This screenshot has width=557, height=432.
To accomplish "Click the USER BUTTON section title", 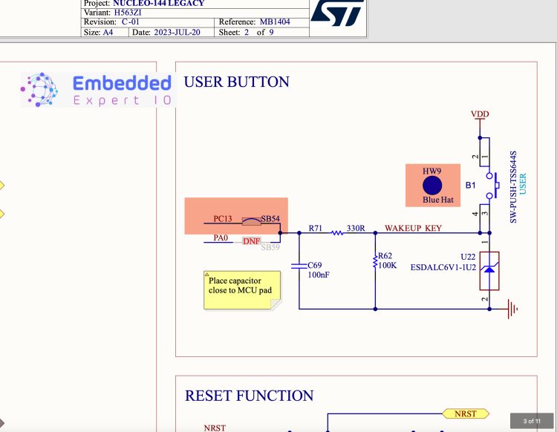I will (x=236, y=82).
